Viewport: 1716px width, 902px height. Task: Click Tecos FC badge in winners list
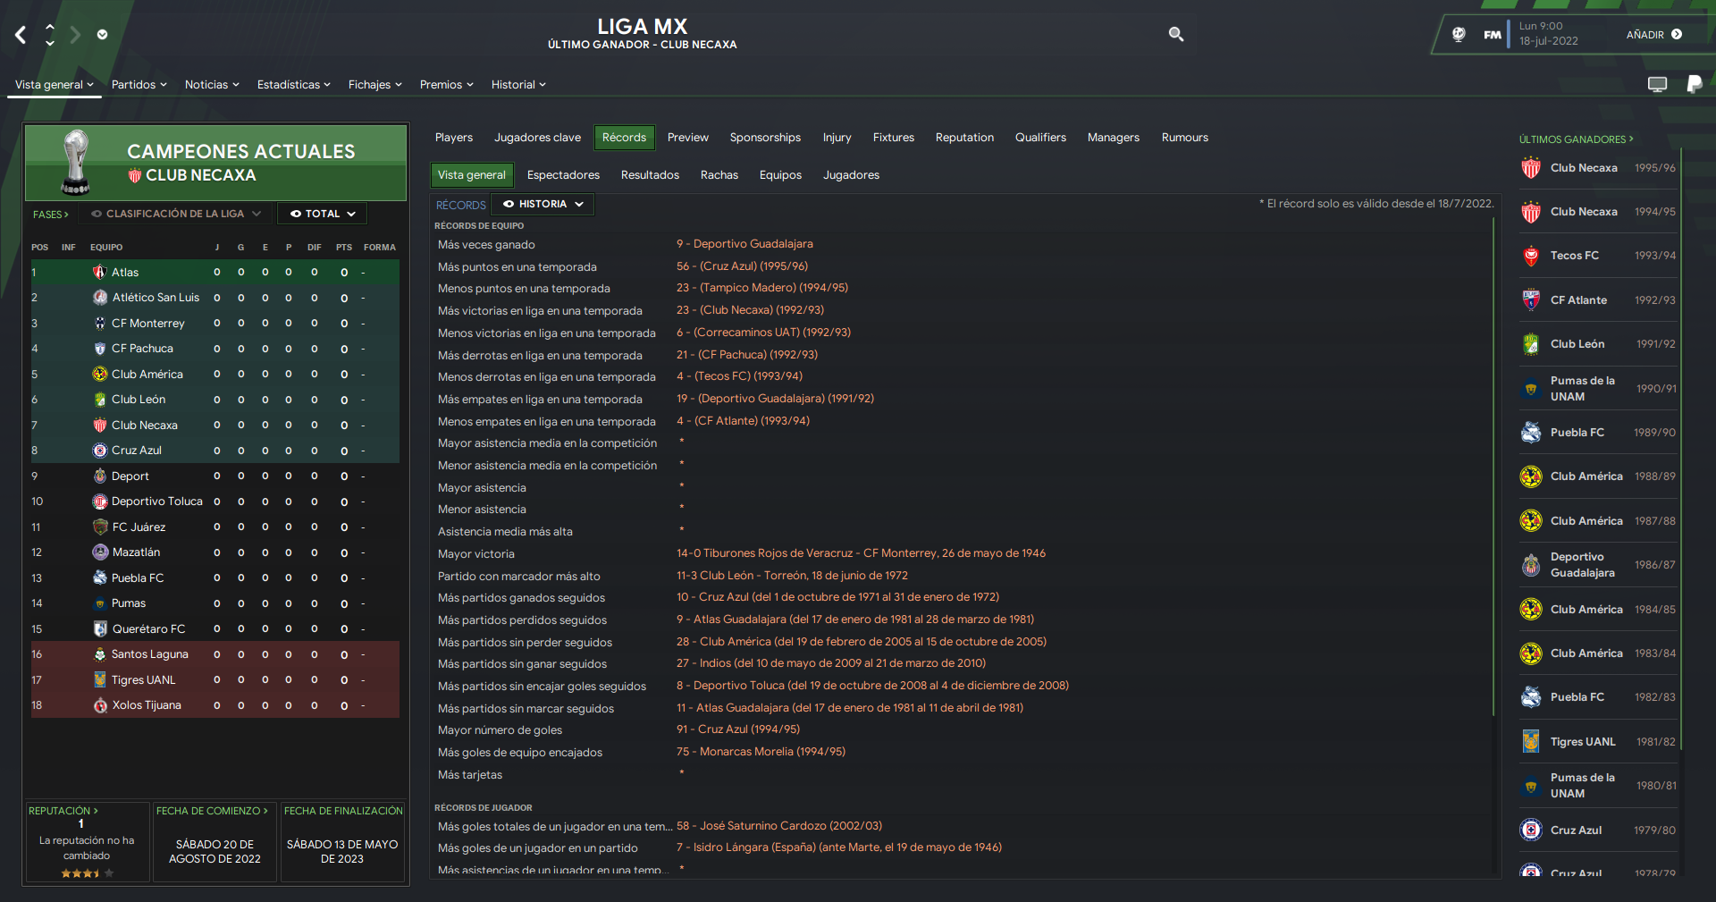point(1531,256)
